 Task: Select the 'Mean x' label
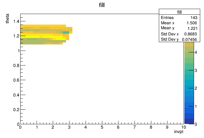[168, 23]
